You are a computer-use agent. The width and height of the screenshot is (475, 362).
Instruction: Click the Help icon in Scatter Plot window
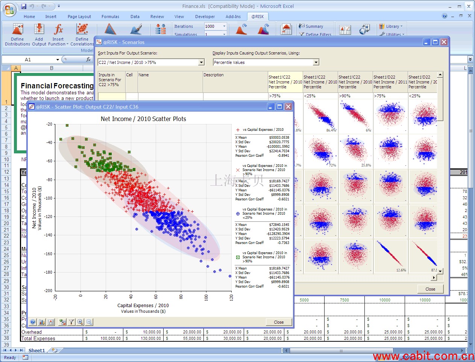pyautogui.click(x=33, y=322)
